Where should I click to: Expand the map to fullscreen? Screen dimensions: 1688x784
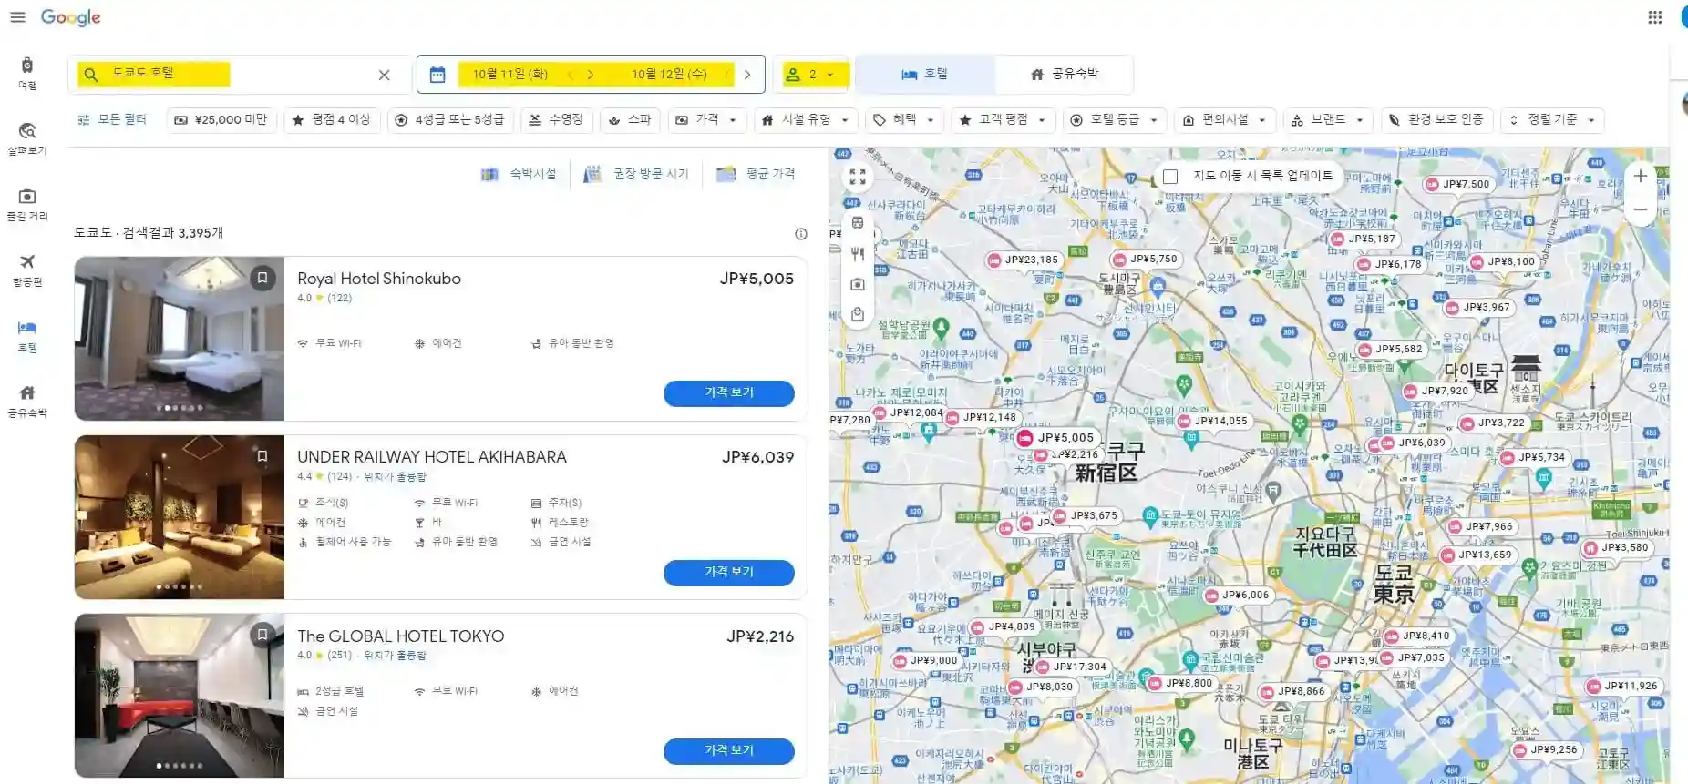tap(858, 177)
